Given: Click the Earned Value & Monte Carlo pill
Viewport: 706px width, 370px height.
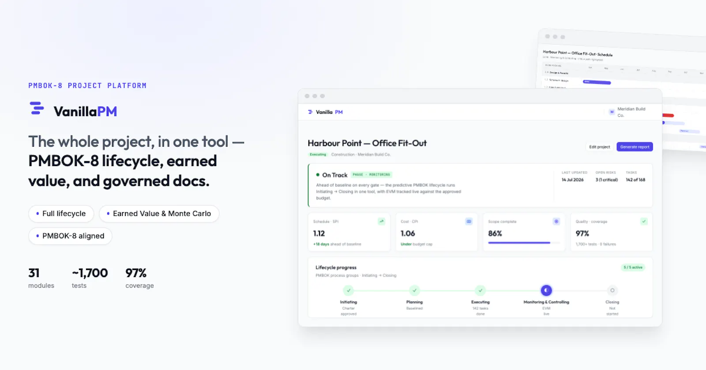Looking at the screenshot, I should click(x=159, y=214).
